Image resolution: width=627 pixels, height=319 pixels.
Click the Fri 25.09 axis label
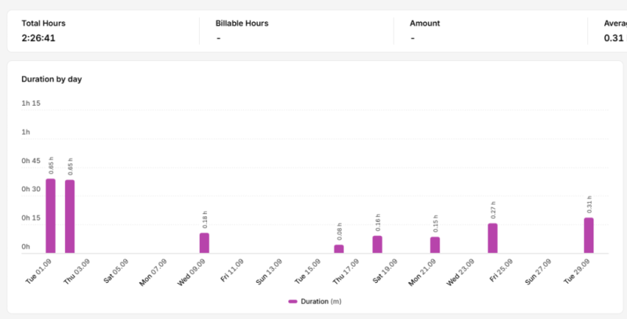(x=501, y=270)
